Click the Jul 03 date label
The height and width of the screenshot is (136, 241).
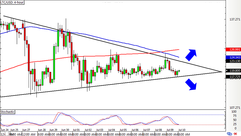coord(100,130)
